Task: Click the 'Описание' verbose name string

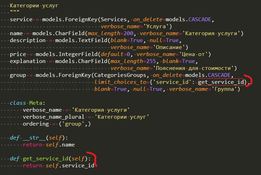Action: (x=169, y=47)
